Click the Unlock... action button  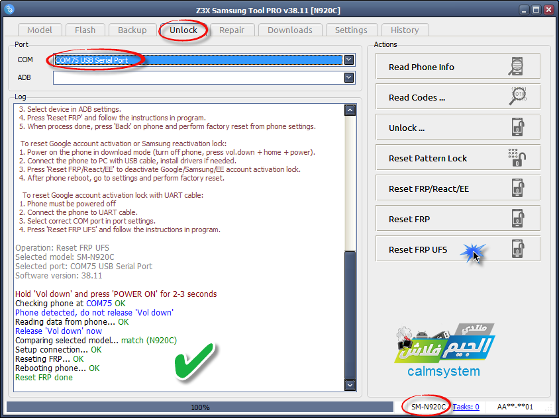pos(458,127)
